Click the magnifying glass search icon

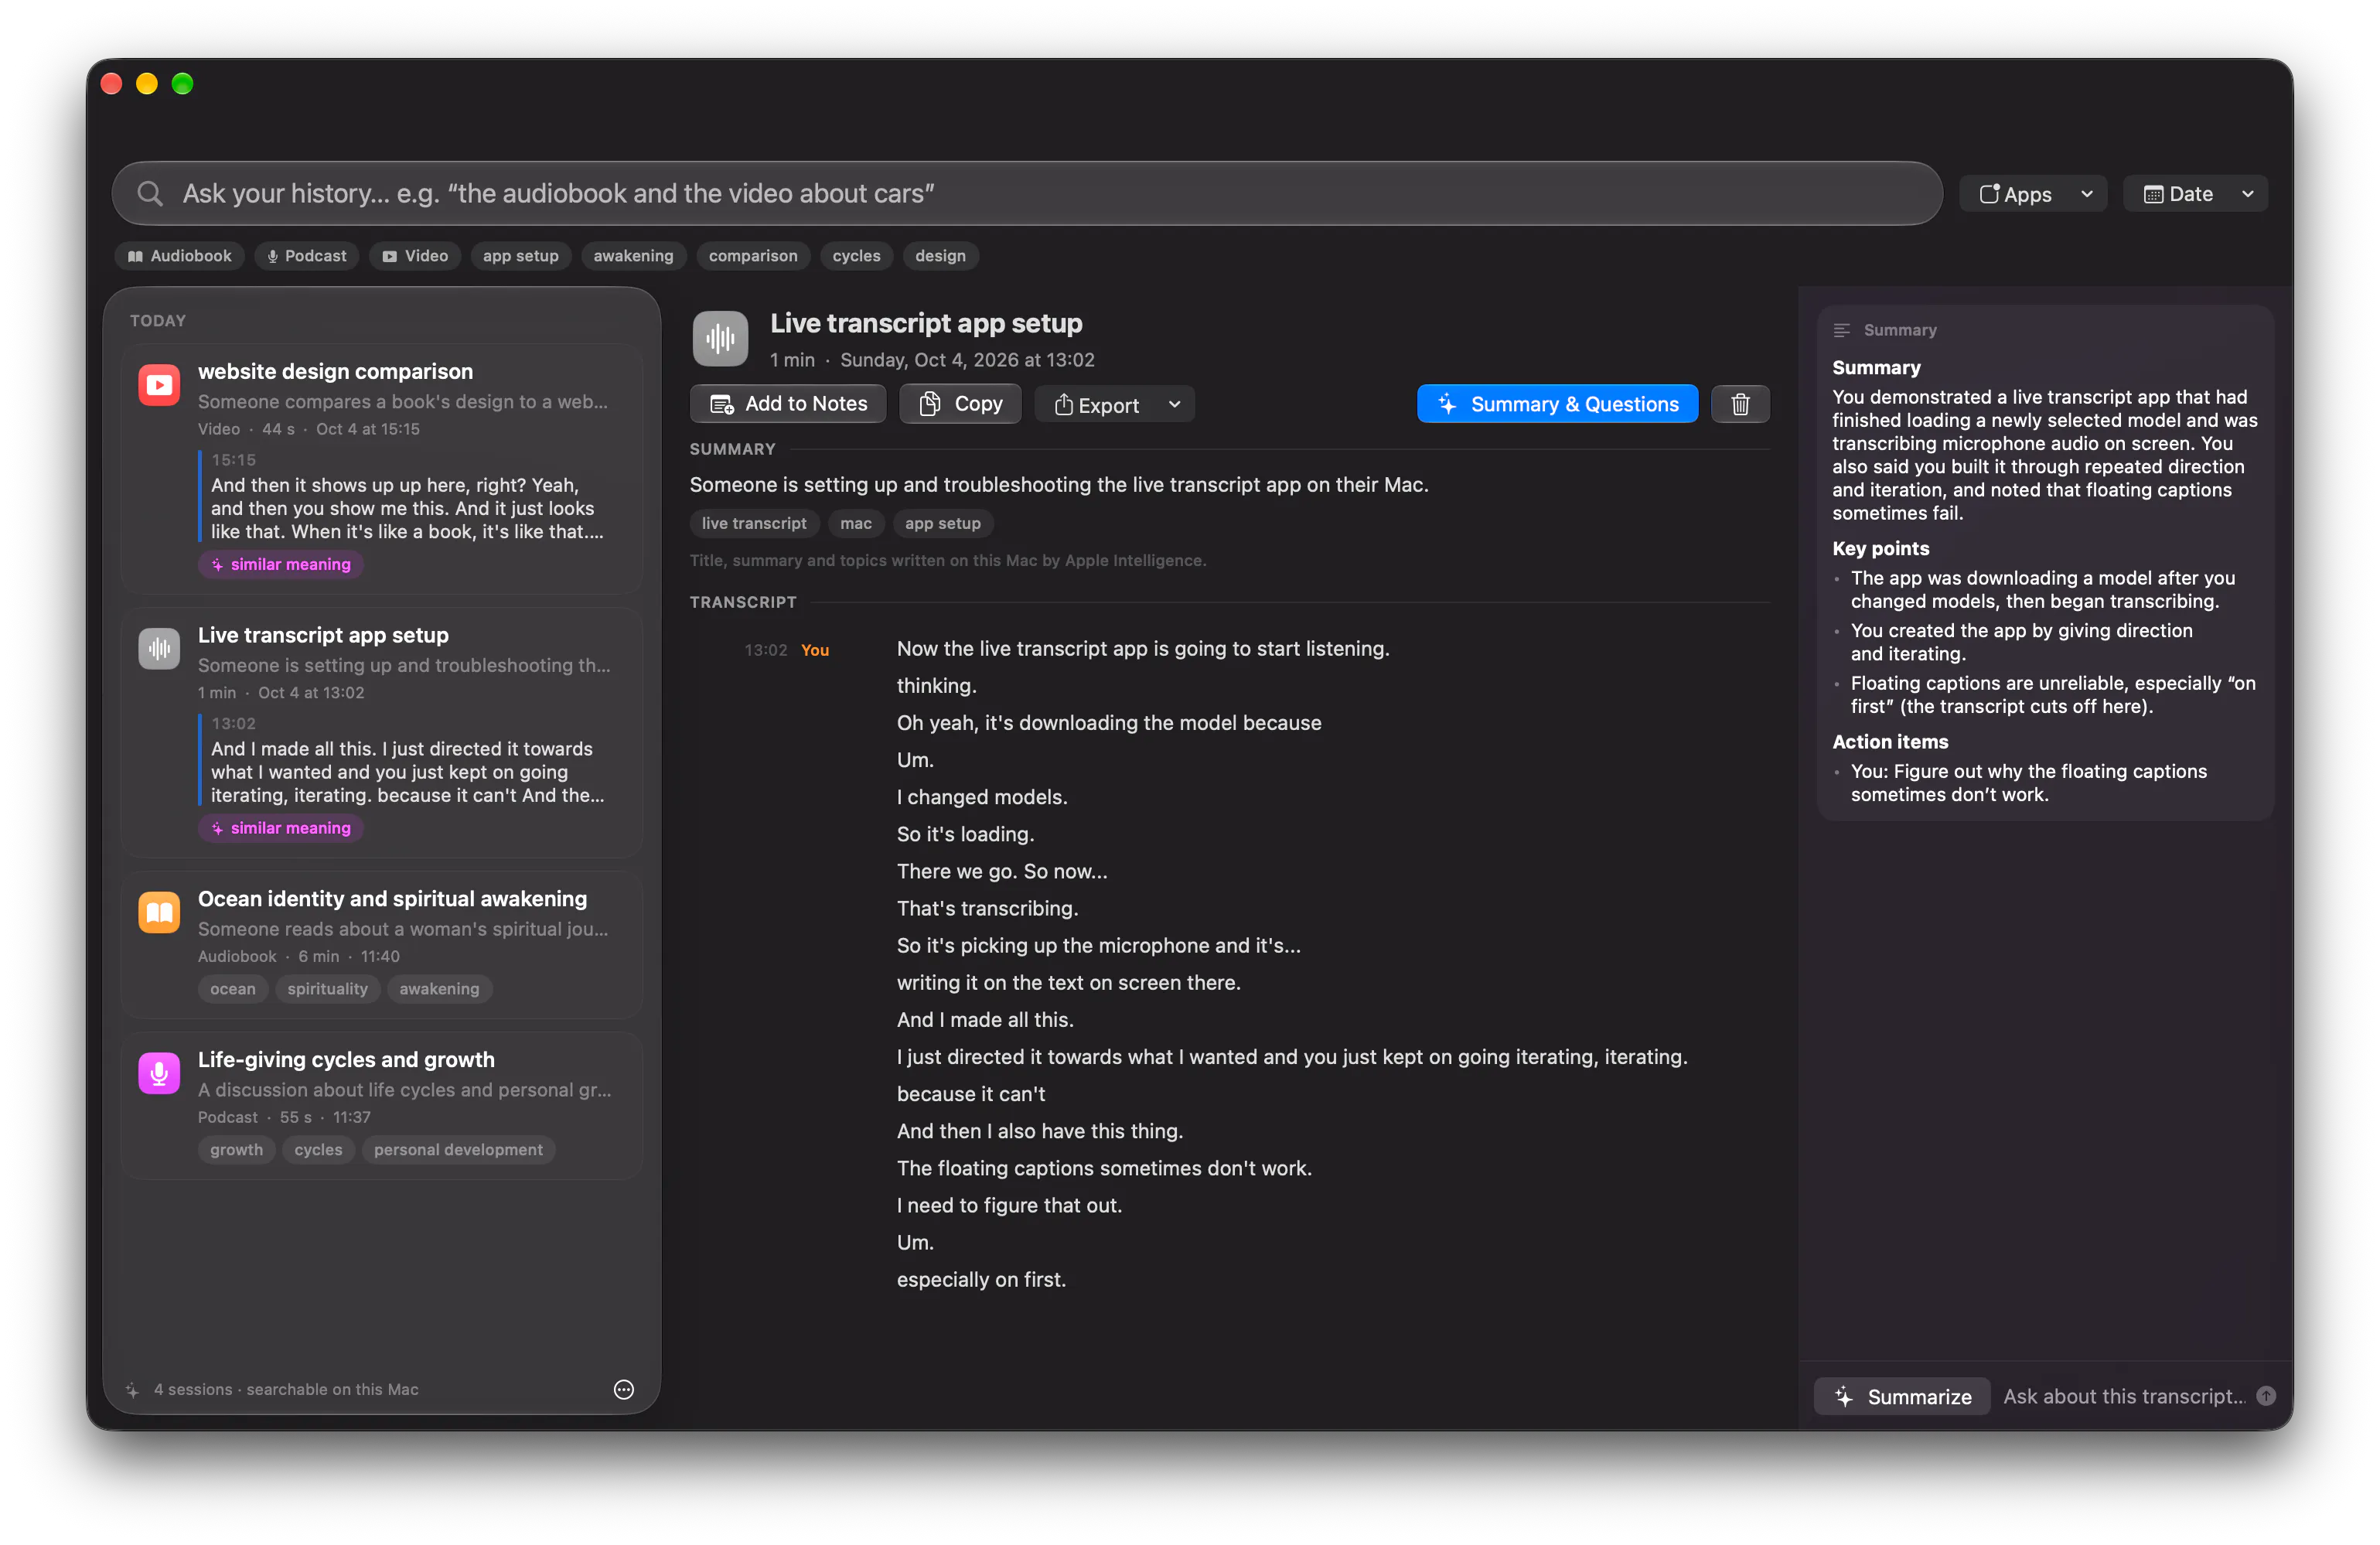(150, 193)
